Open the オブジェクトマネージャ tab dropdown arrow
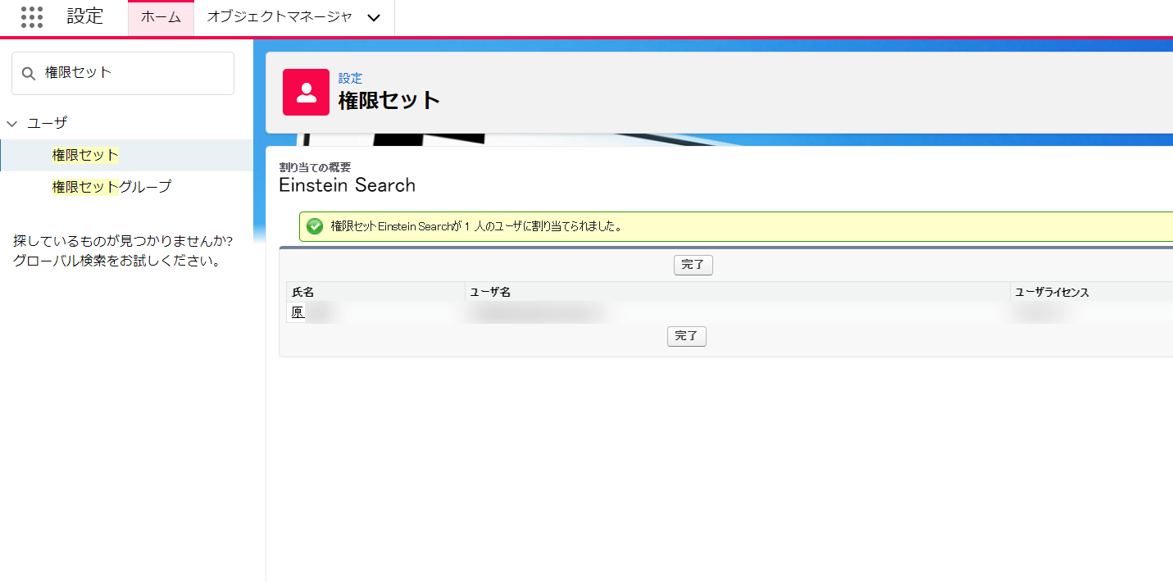Screen dimensions: 1173x582 pyautogui.click(x=374, y=18)
